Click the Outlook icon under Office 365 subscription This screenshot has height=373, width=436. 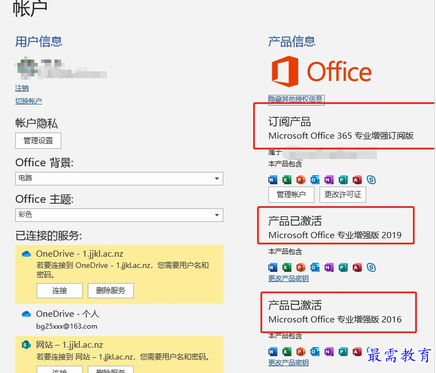315,180
